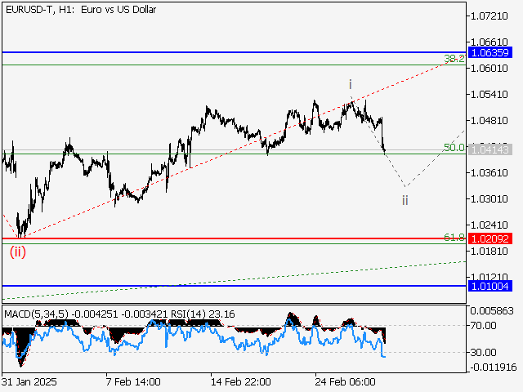Viewport: 523px width, 392px height.
Task: Click the 38.2 Fibonacci level label
Action: (454, 59)
